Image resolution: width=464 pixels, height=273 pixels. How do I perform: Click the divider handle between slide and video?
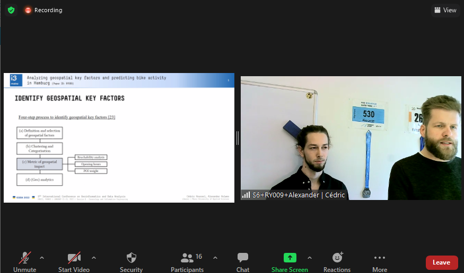pyautogui.click(x=238, y=138)
